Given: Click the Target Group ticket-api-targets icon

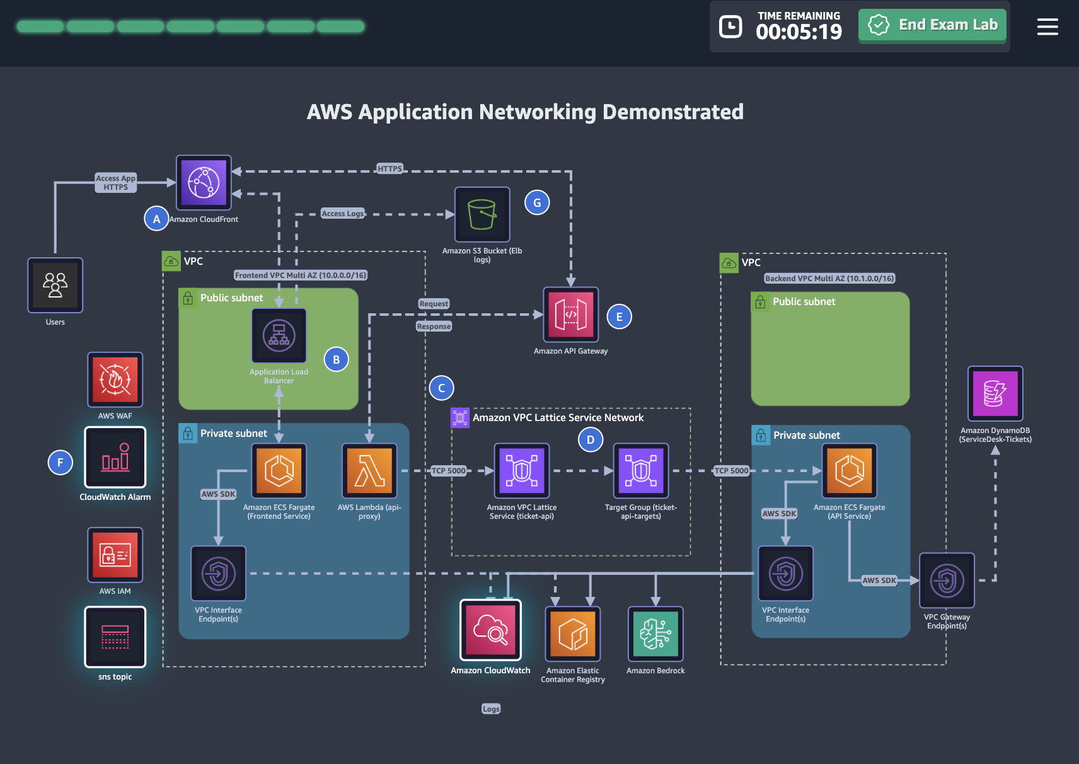Looking at the screenshot, I should [x=641, y=471].
